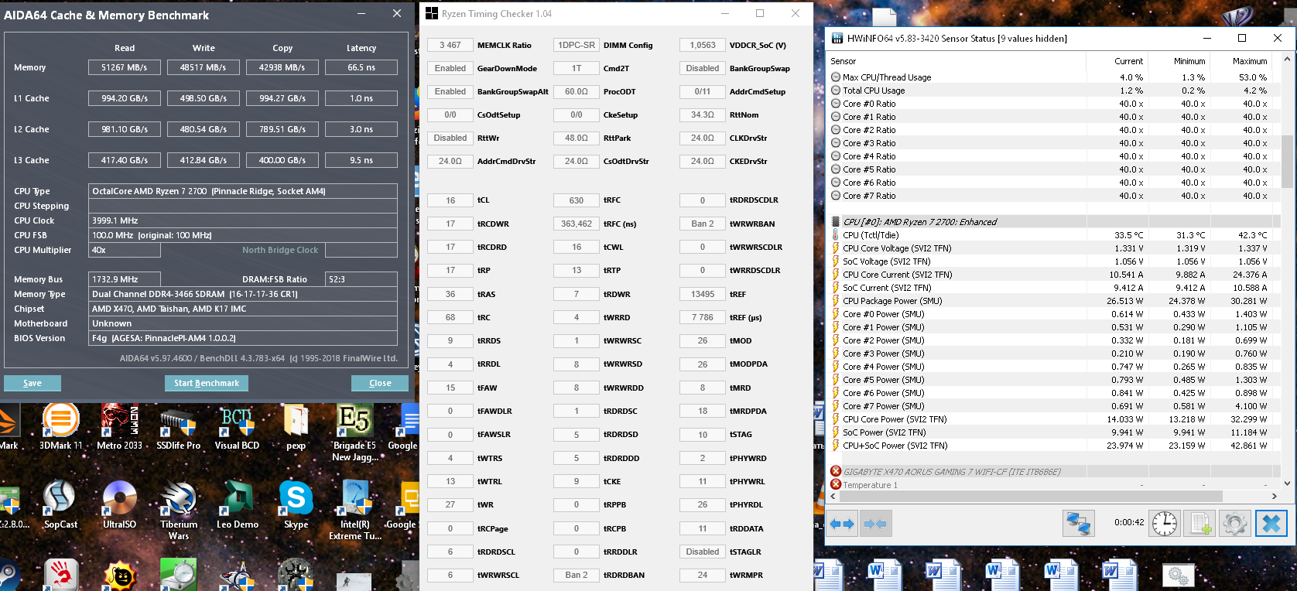
Task: Select the Tiberium Wars game icon
Action: pos(179,510)
